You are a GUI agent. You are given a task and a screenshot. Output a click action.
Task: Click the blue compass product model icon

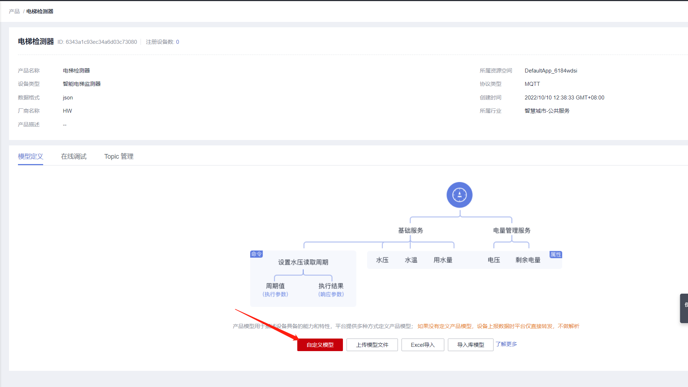(459, 195)
